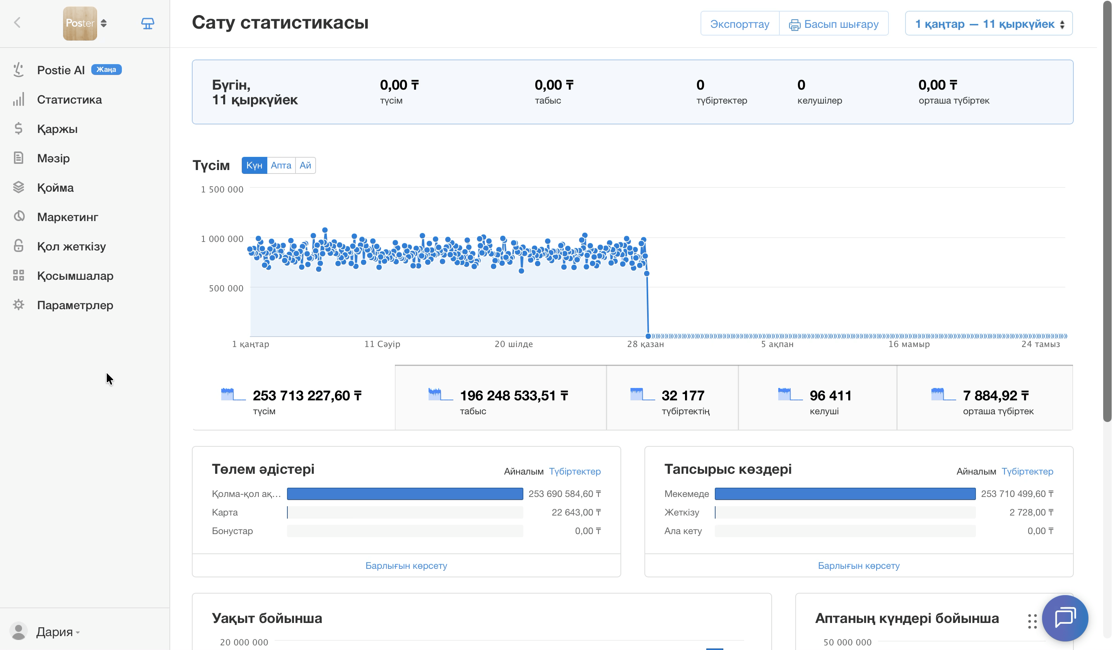Open the Дария user menu
Viewport: 1114px width, 650px height.
click(x=58, y=632)
